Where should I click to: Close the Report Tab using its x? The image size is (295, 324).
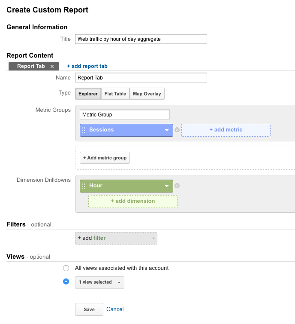[52, 66]
